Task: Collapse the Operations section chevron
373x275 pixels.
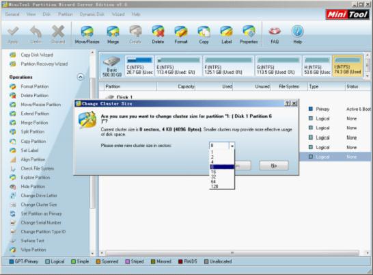Action: pos(81,77)
